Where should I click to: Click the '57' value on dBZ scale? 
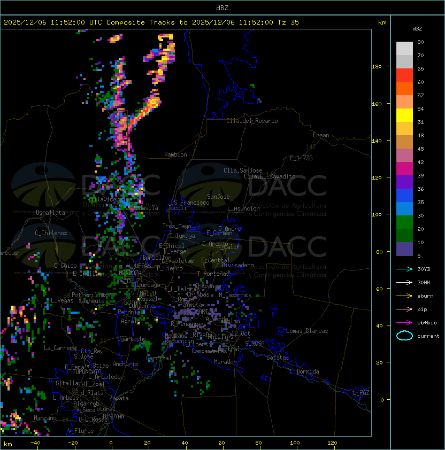[x=420, y=95]
